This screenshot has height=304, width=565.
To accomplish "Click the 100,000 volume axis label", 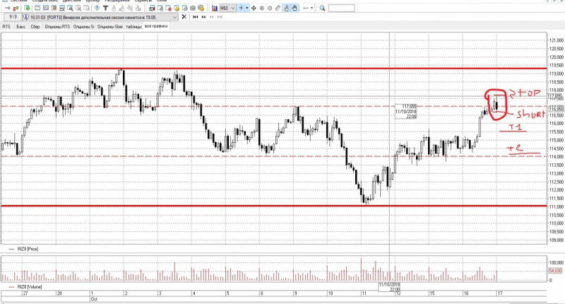I will [x=556, y=262].
